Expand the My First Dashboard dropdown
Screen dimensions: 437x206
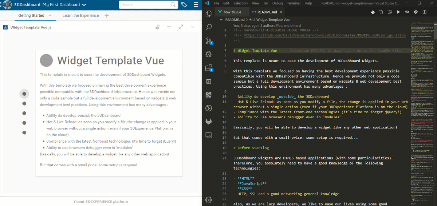84,5
